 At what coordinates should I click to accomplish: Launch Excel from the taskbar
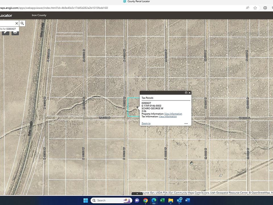click(x=162, y=200)
